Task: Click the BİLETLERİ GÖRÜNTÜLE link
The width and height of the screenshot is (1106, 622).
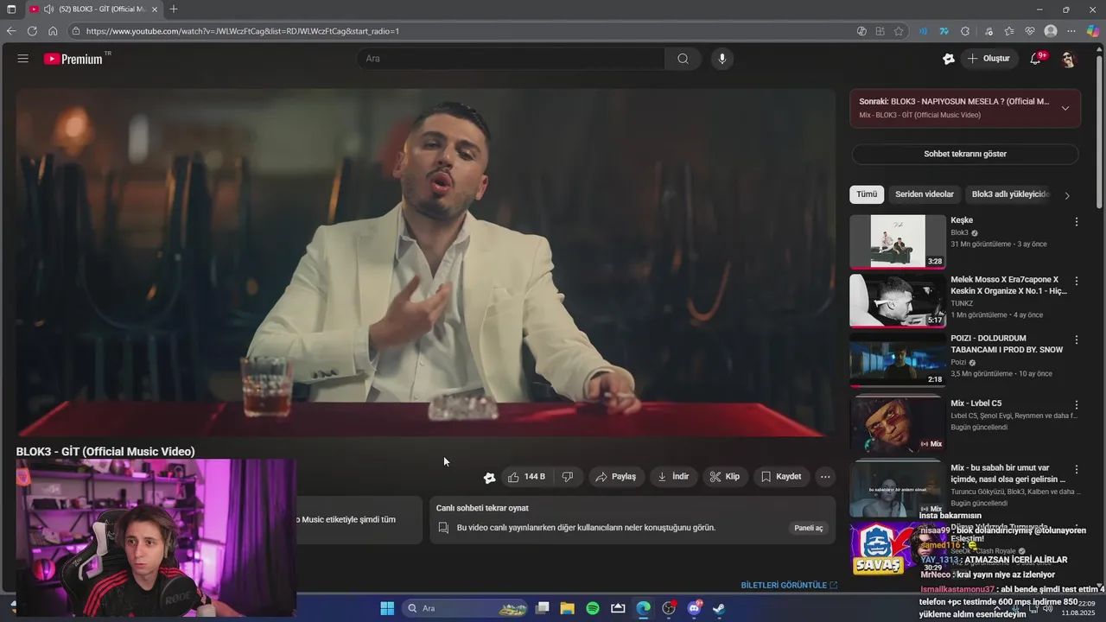Action: (789, 585)
